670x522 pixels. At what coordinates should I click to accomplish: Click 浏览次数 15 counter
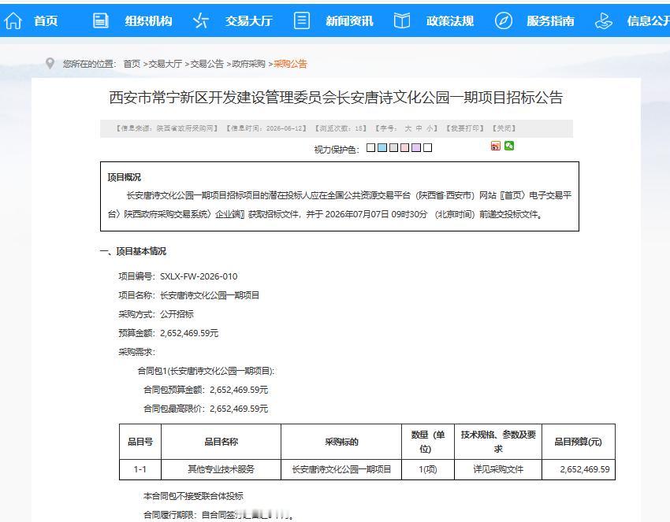pyautogui.click(x=341, y=128)
